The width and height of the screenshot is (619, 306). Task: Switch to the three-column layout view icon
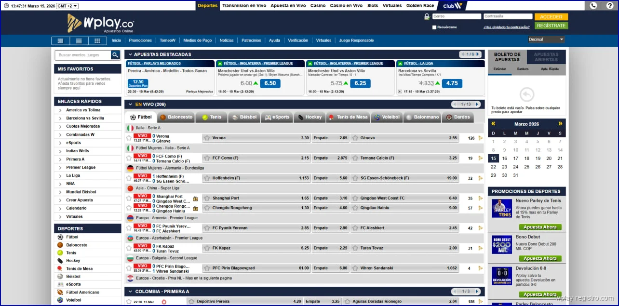coord(60,40)
